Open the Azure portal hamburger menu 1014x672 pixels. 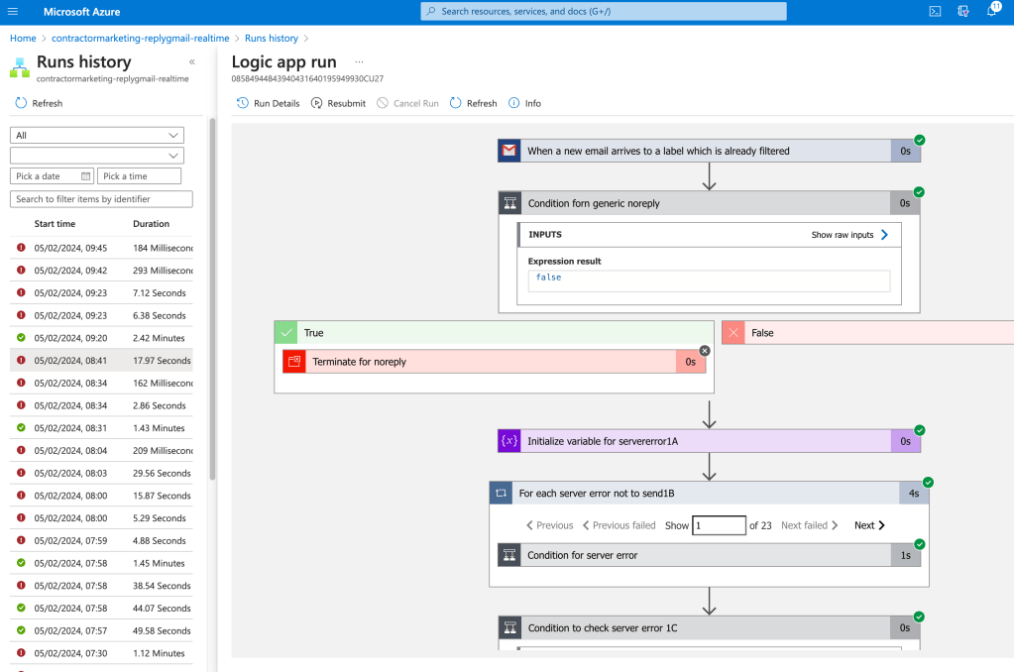click(x=12, y=12)
